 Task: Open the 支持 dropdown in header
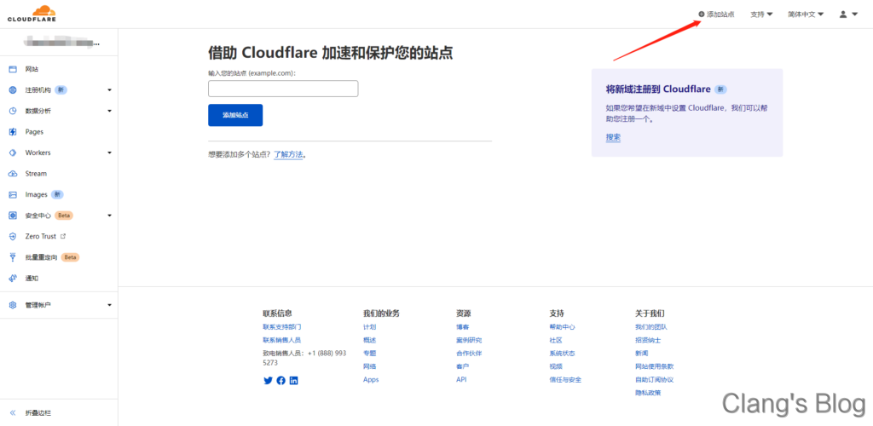761,14
